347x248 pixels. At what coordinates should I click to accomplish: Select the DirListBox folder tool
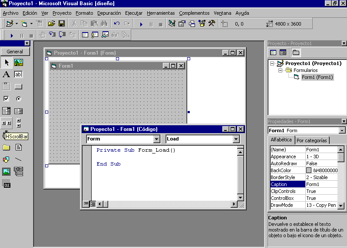pos(7,147)
